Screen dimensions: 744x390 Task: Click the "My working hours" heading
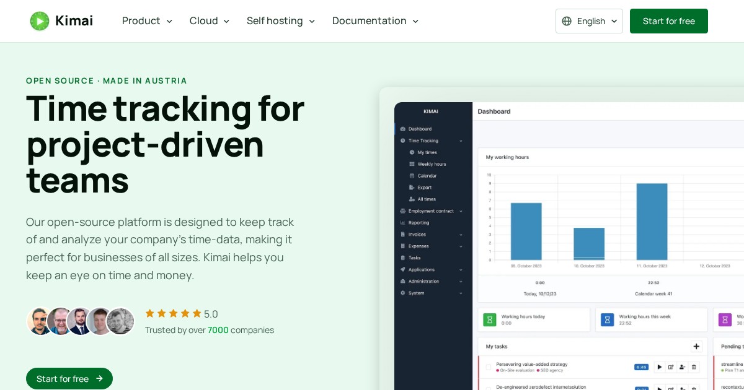[507, 157]
